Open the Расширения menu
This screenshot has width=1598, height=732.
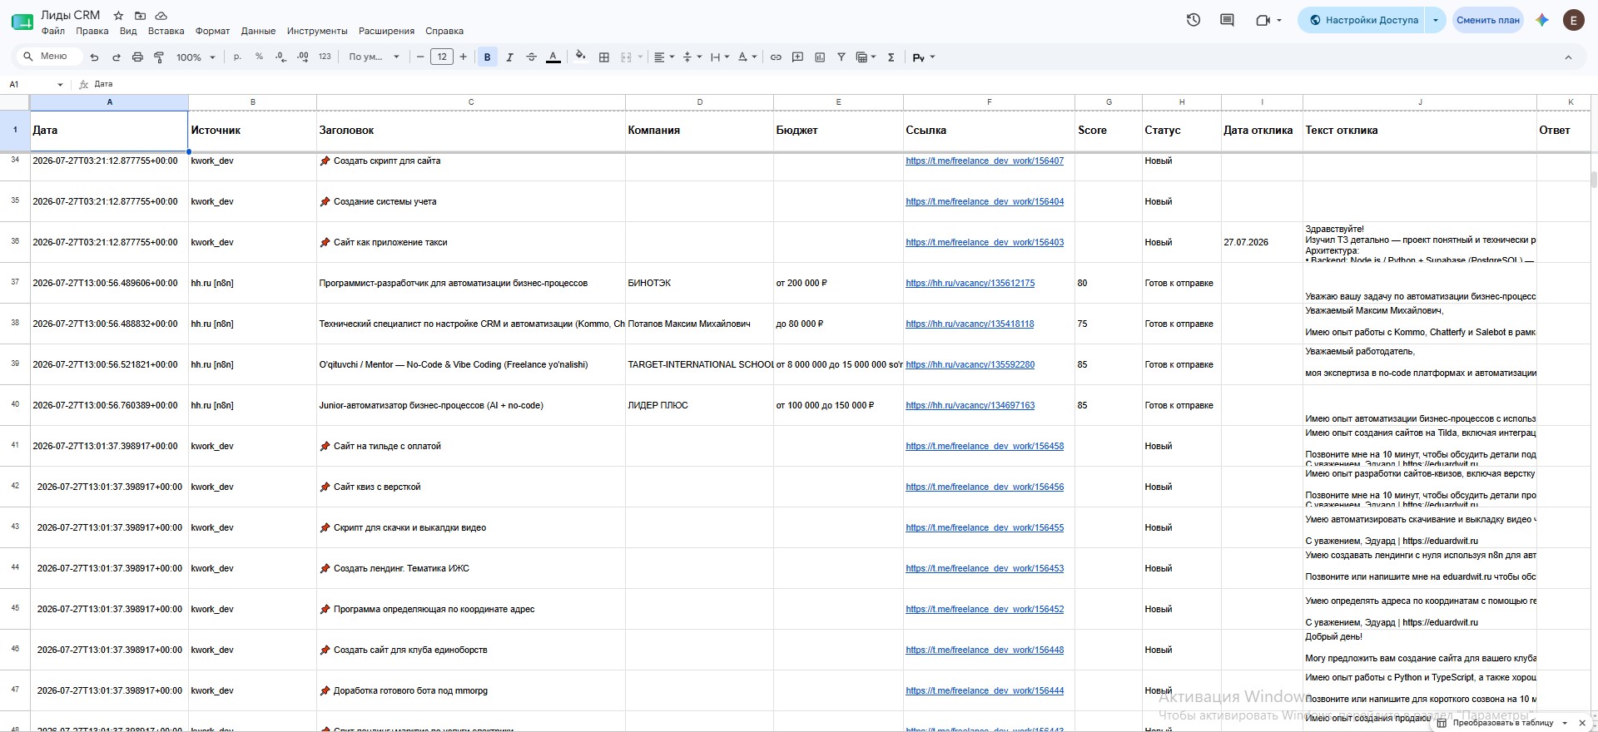[386, 31]
